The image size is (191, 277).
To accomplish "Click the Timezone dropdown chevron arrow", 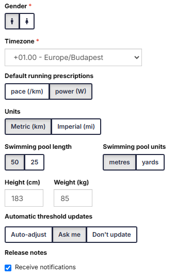I will tap(137, 57).
